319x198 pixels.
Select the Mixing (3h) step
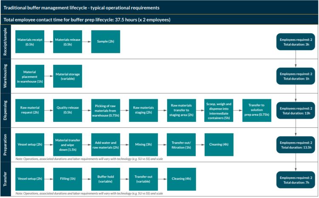143,145
